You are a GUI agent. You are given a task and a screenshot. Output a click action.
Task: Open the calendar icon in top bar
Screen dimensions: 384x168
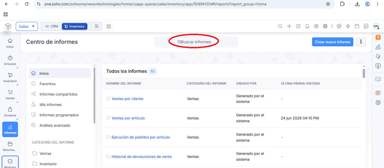357,26
